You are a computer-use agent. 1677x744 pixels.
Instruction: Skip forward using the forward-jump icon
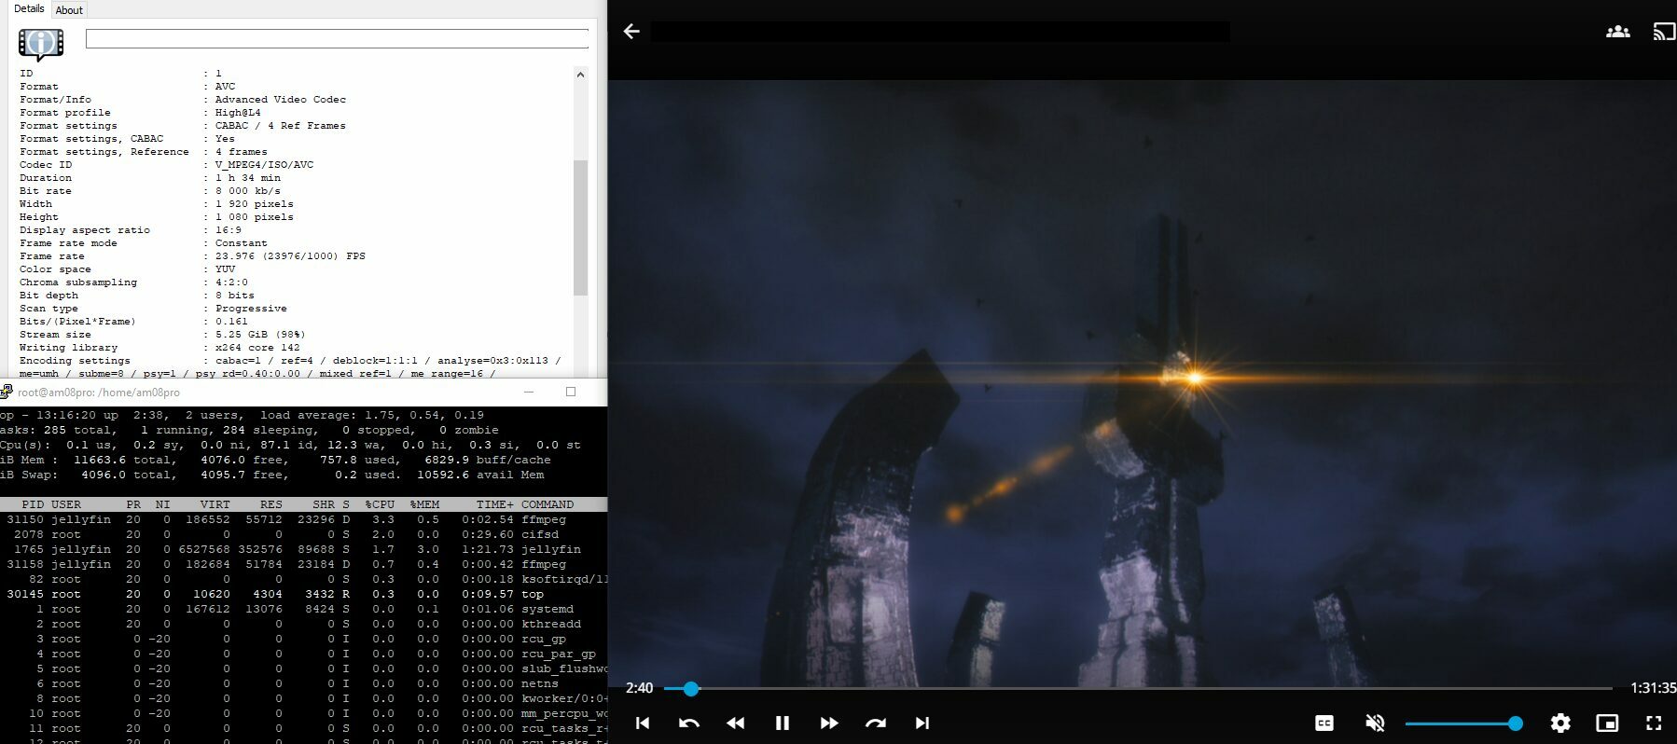(x=876, y=723)
